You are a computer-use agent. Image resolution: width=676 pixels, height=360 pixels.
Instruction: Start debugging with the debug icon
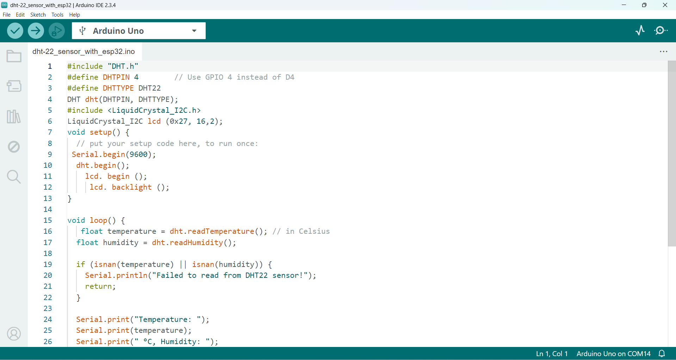pyautogui.click(x=57, y=31)
